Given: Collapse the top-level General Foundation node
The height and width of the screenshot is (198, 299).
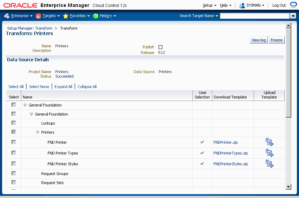Looking at the screenshot, I should pyautogui.click(x=25, y=105).
